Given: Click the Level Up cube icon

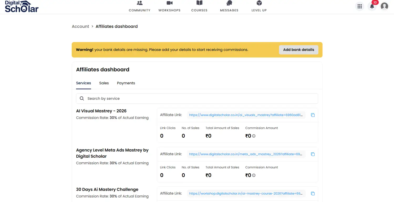Looking at the screenshot, I should point(259,3).
